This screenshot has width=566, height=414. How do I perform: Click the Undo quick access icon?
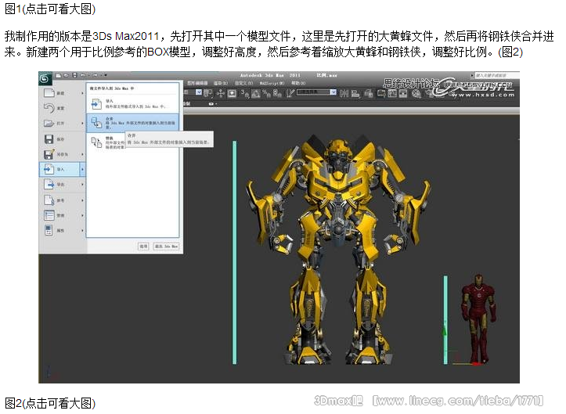point(83,75)
